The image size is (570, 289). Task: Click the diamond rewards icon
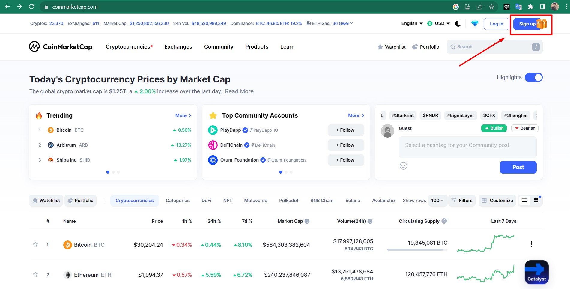tap(475, 23)
